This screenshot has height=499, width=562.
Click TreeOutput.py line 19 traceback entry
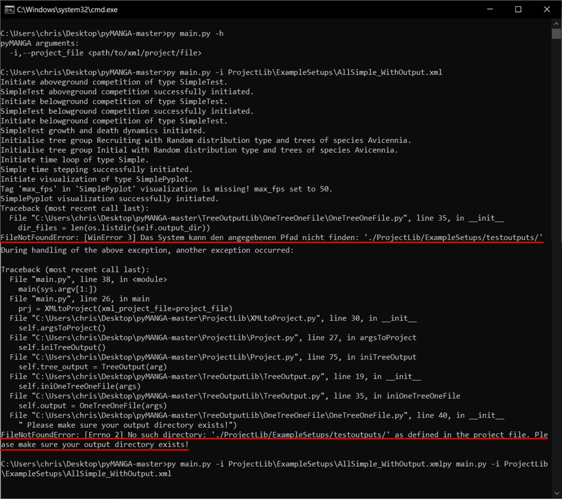tap(215, 377)
